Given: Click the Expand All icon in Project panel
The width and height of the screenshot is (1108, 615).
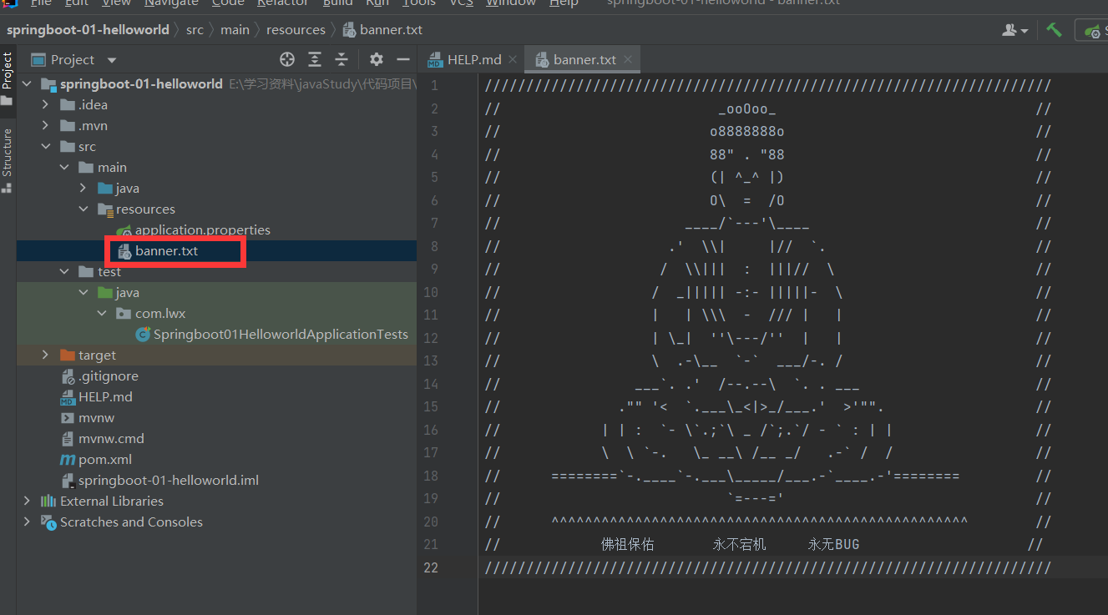Looking at the screenshot, I should (315, 59).
